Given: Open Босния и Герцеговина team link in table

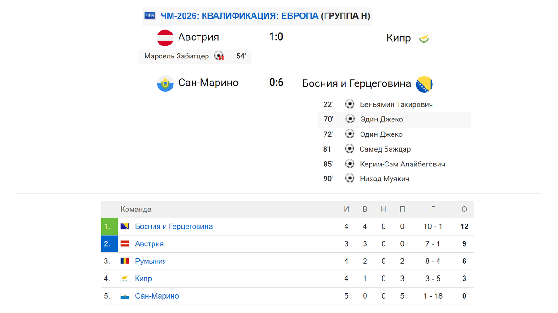Looking at the screenshot, I should [174, 226].
